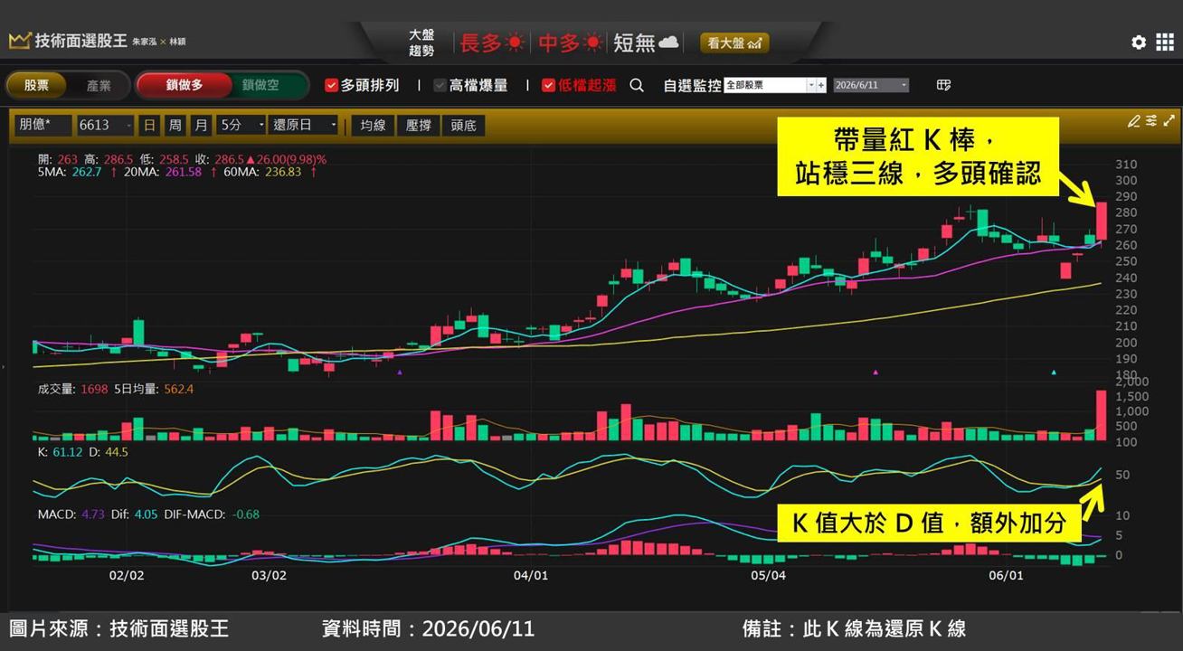Switch to 產業 mode

tap(99, 85)
